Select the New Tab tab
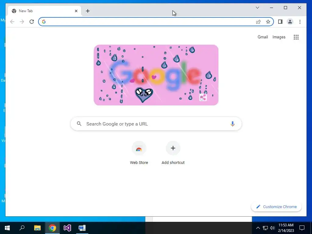The height and width of the screenshot is (234, 312). tap(44, 11)
